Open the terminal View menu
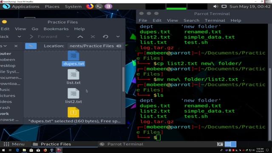The height and width of the screenshot is (153, 272). pyautogui.click(x=173, y=20)
